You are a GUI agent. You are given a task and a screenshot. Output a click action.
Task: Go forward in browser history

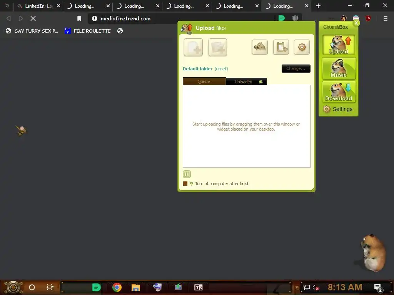tap(21, 18)
